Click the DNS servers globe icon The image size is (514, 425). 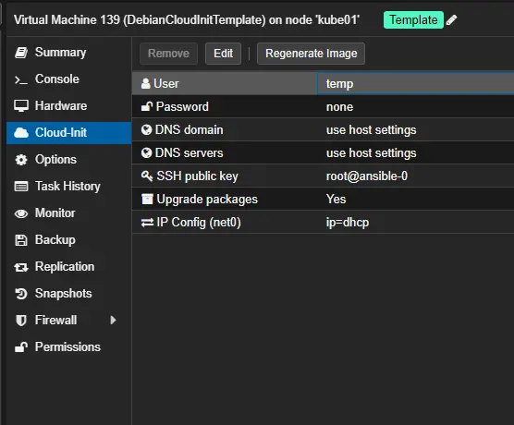pyautogui.click(x=147, y=152)
